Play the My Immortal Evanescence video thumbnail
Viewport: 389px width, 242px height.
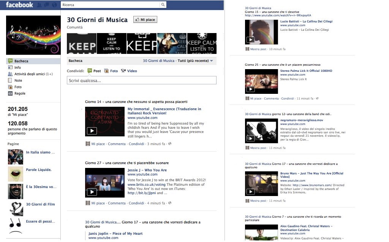point(105,122)
